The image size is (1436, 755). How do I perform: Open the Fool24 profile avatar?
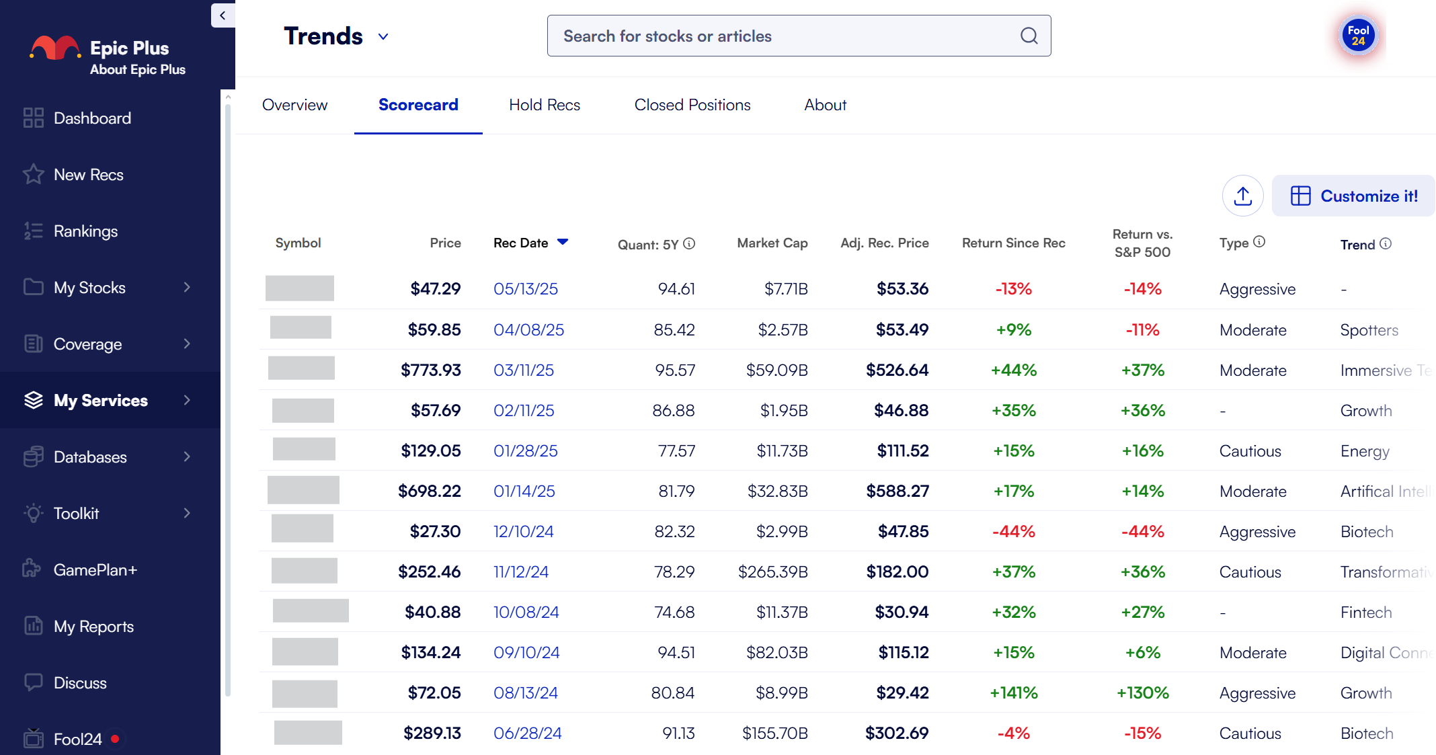coord(1358,35)
